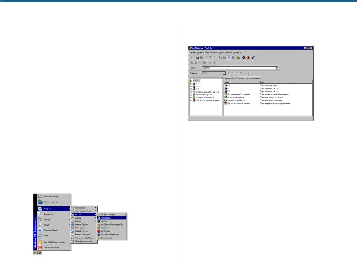Expand the D:\ node in catalog tree
Screen dimensions: 357x259
pos(191,86)
